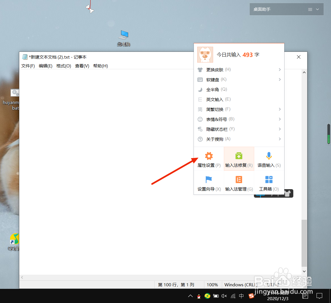Open the 查看 menu in Notepad
331x303 pixels.
click(82, 66)
